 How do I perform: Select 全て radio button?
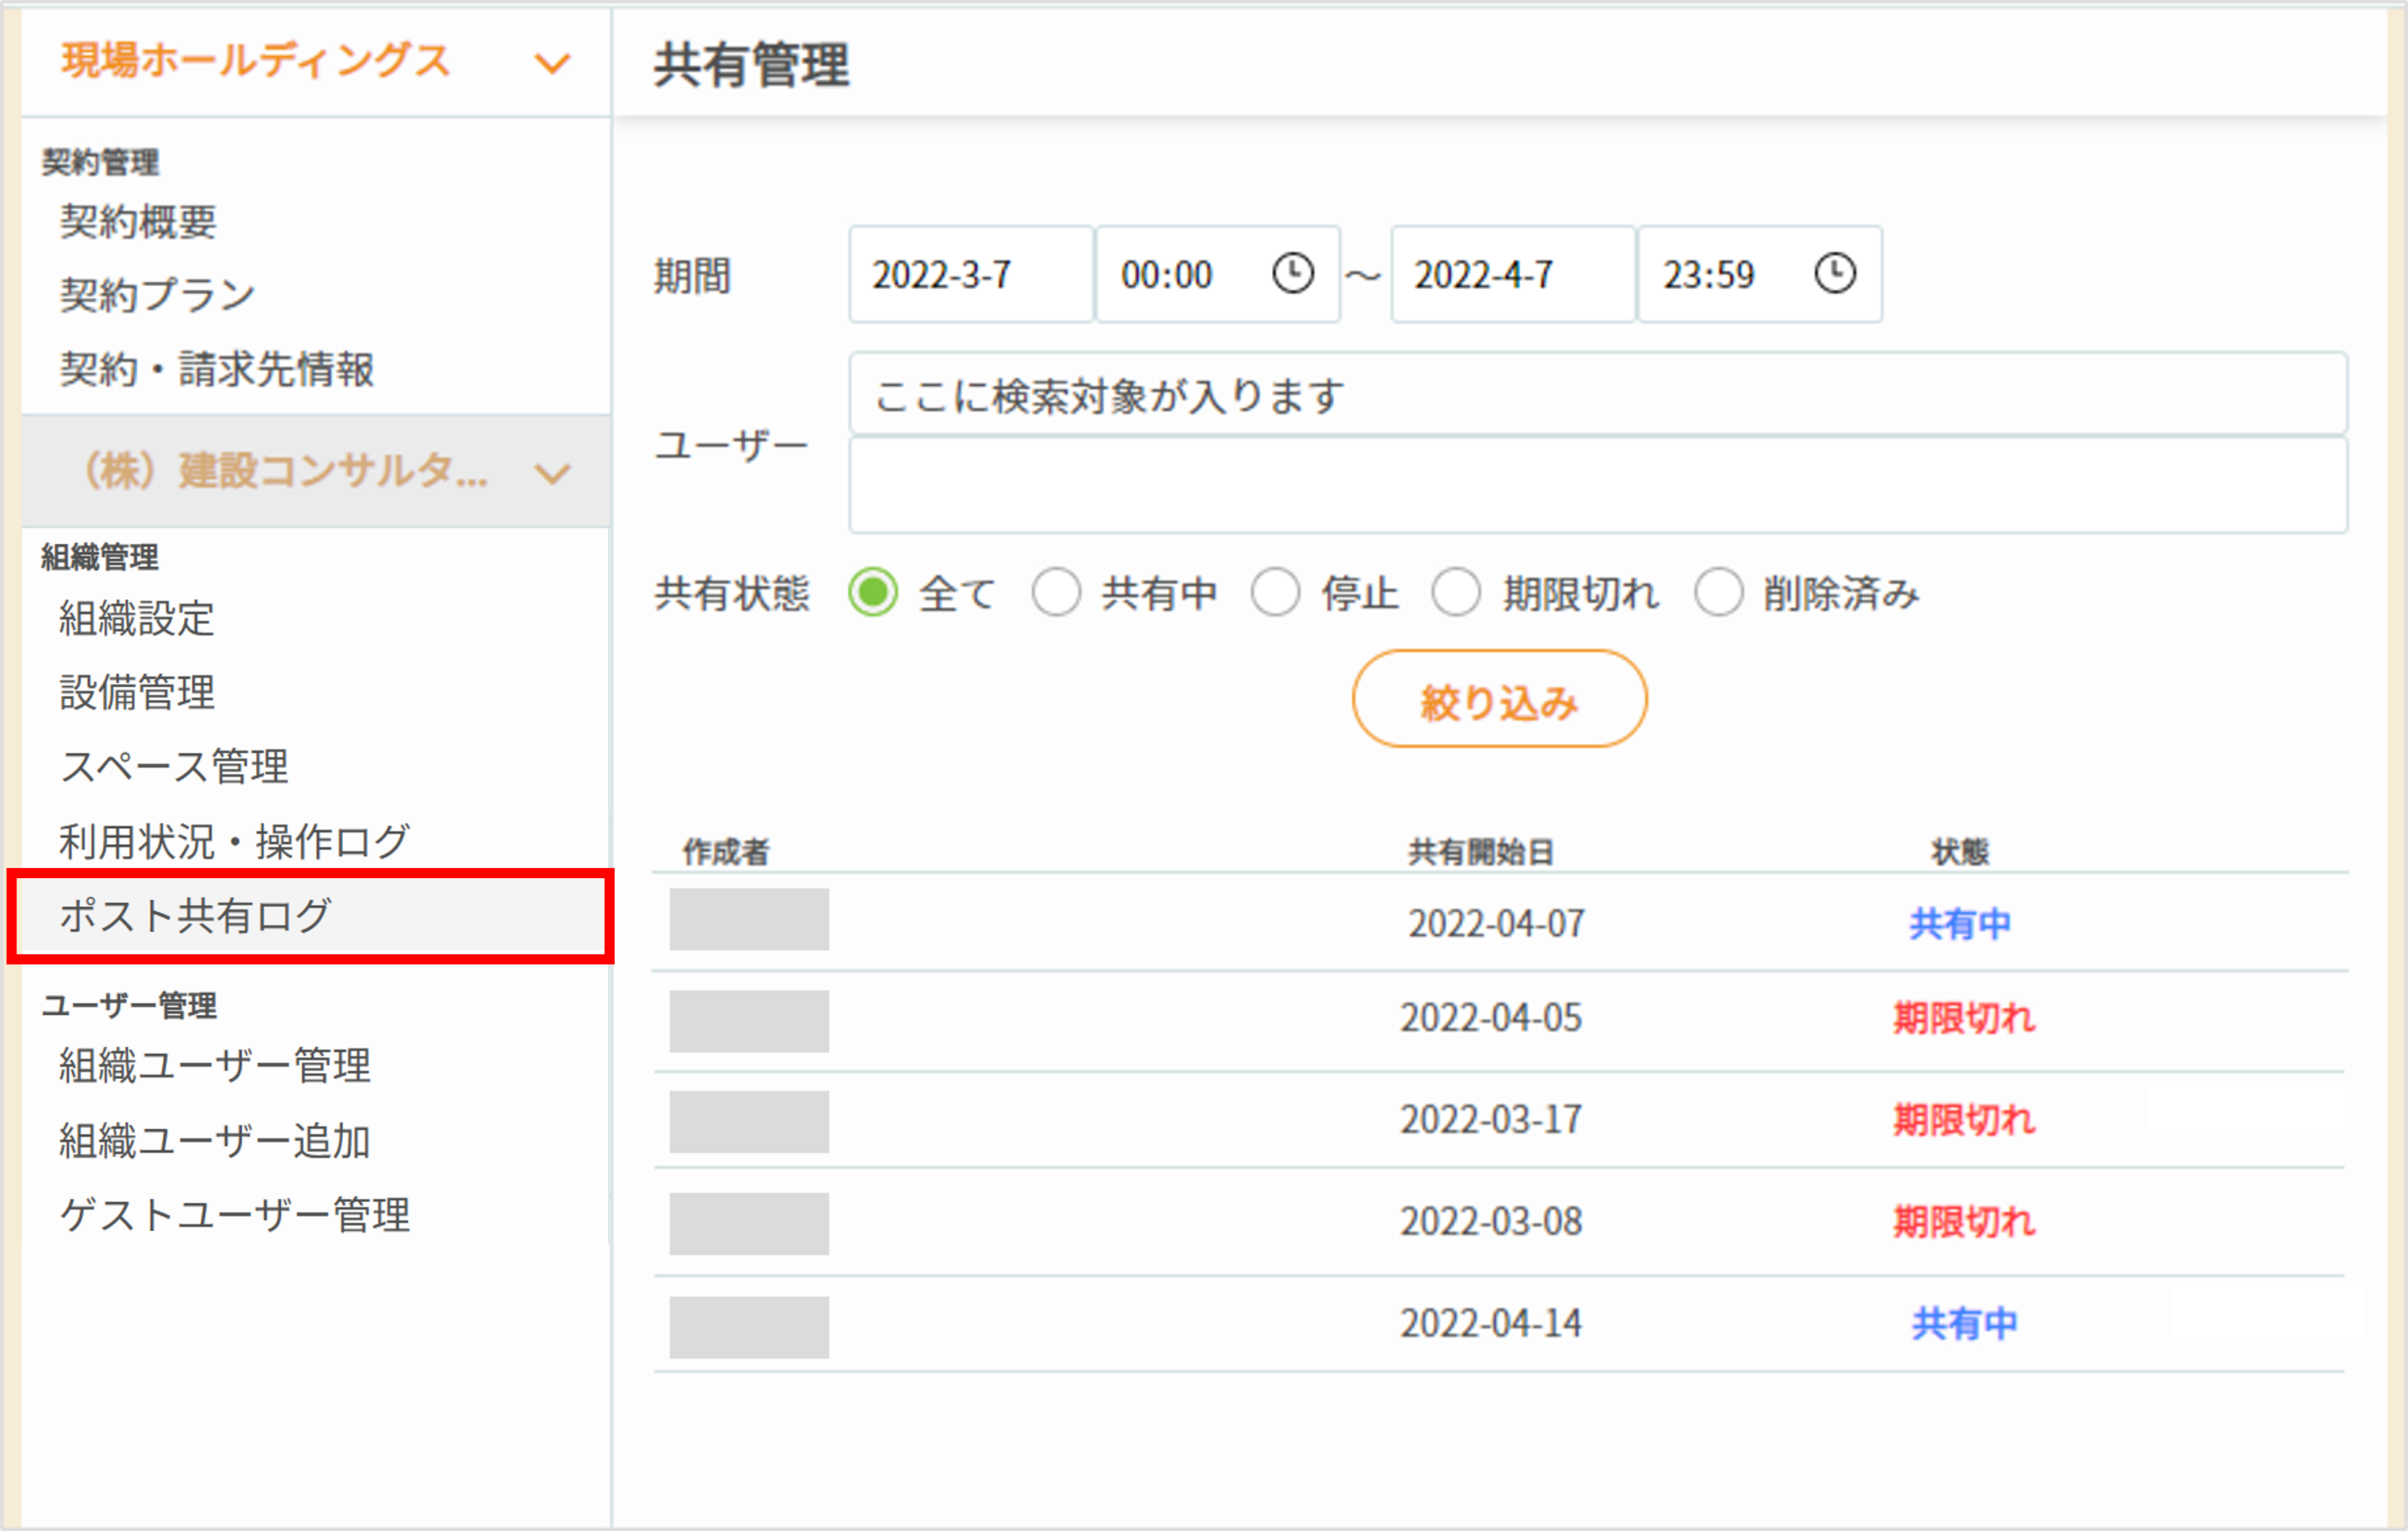[x=873, y=593]
